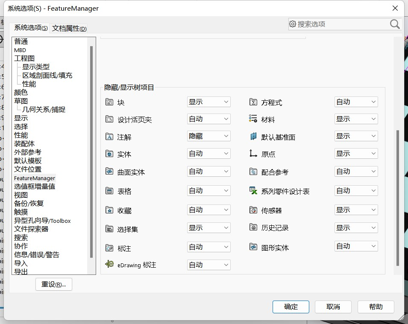The width and height of the screenshot is (408, 324).
Task: Click the 系列零件设计表 design table icon
Action: tap(253, 191)
